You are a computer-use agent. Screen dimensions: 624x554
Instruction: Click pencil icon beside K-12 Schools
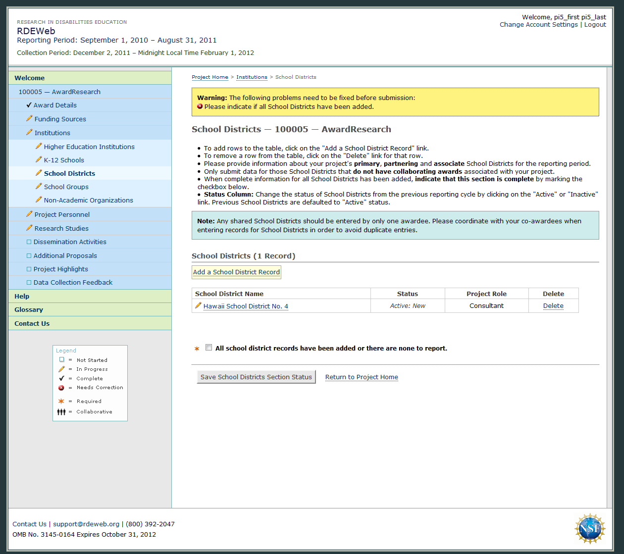pyautogui.click(x=39, y=160)
